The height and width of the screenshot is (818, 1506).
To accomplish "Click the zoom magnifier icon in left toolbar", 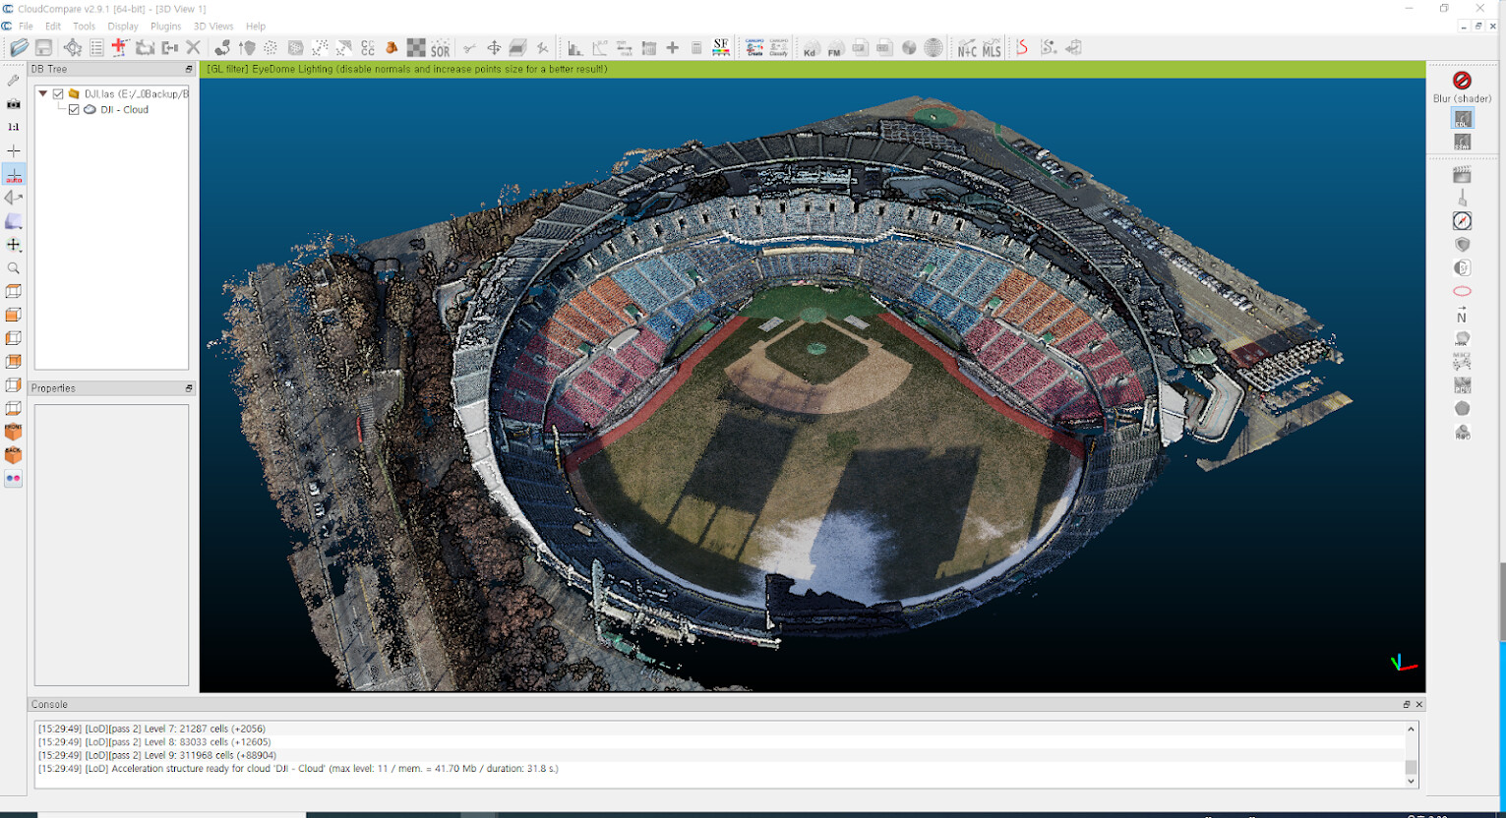I will [14, 268].
